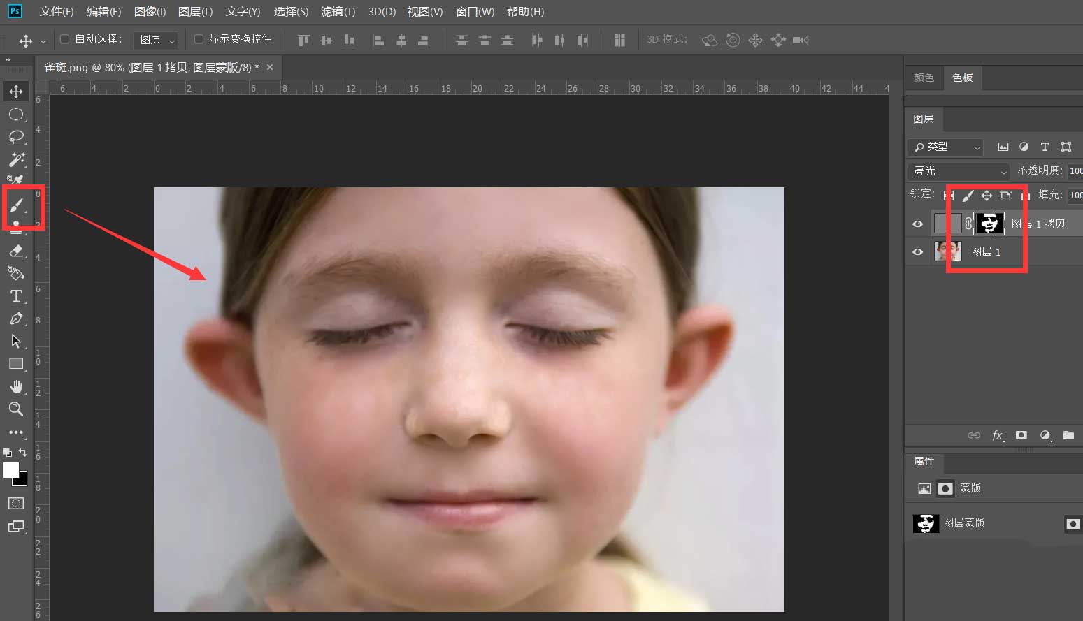Open the 图像(I) menu

click(x=150, y=12)
